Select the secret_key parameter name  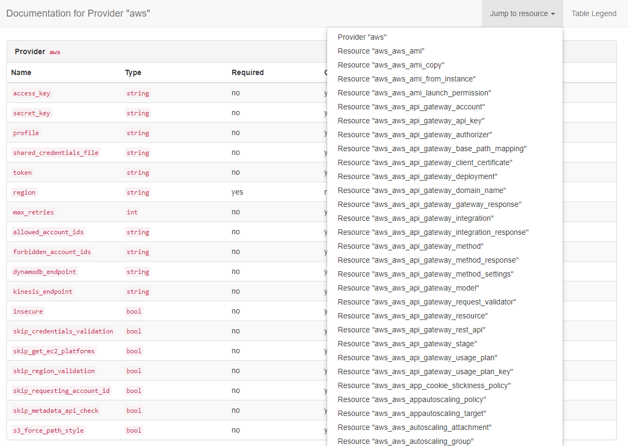[32, 113]
